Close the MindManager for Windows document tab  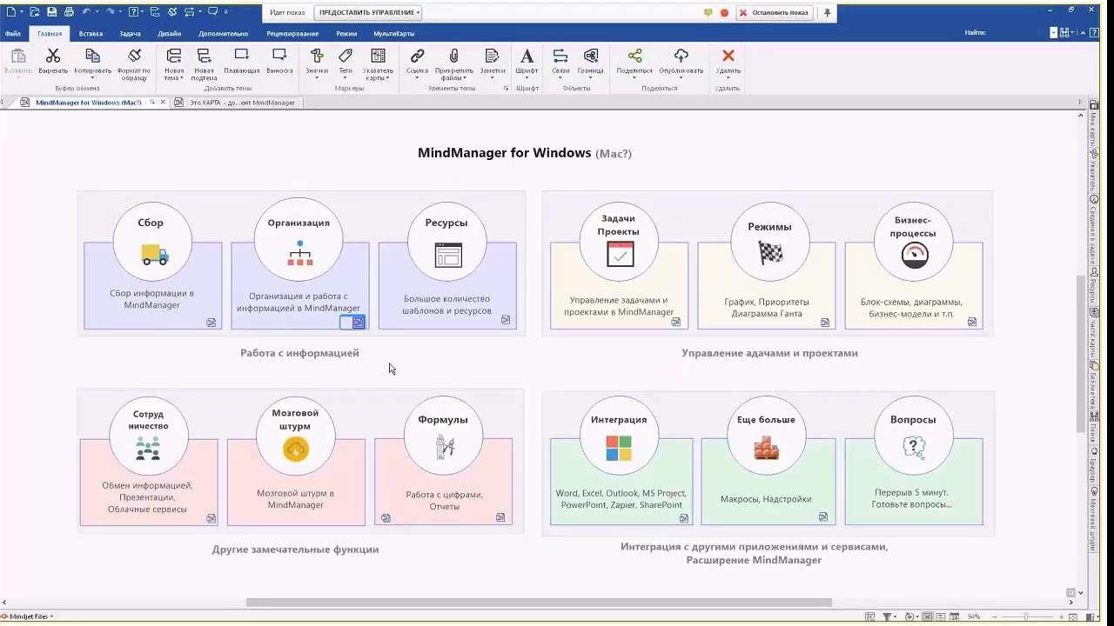162,103
